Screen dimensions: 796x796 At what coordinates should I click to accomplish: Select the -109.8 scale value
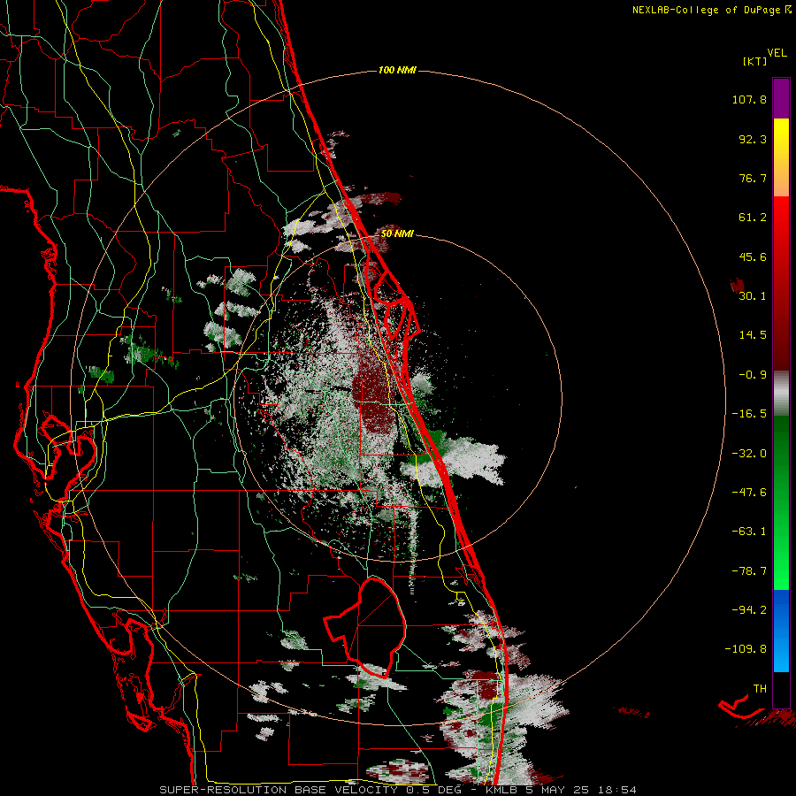[746, 649]
